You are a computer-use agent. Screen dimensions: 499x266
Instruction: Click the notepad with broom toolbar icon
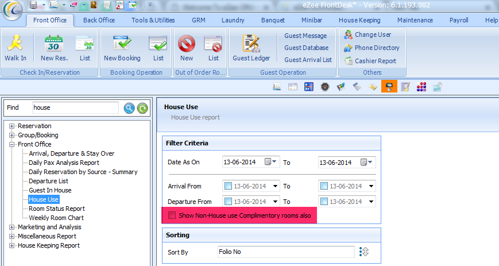point(405,87)
